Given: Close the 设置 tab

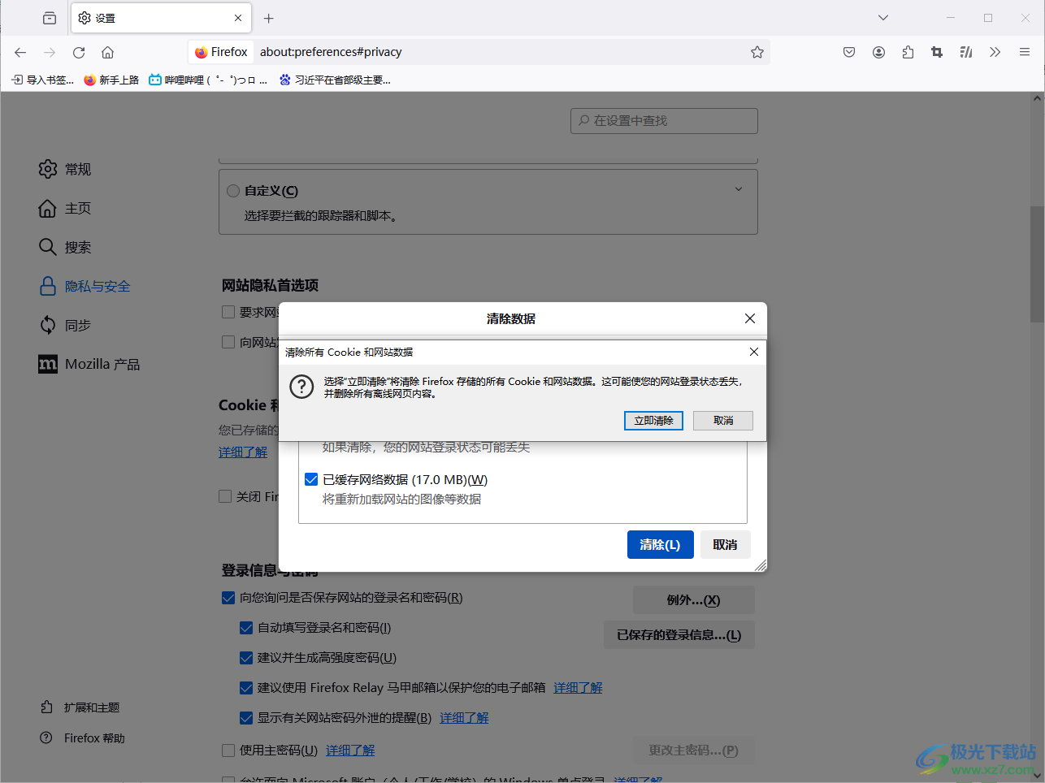Looking at the screenshot, I should tap(238, 18).
